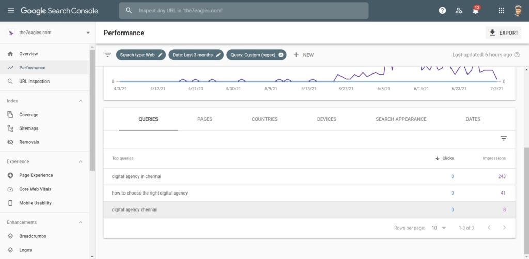
Task: Open the hamburger main menu
Action: [x=11, y=10]
